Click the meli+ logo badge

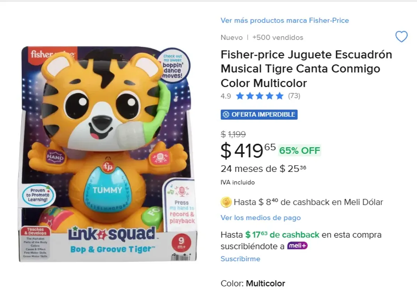point(297,246)
